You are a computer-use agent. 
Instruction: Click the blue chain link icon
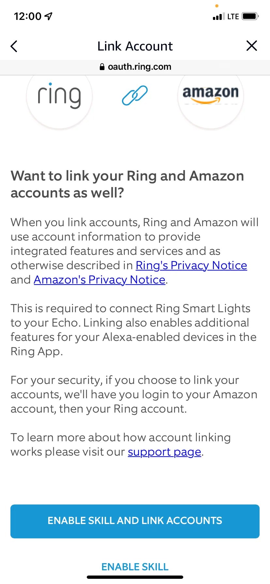tap(134, 95)
